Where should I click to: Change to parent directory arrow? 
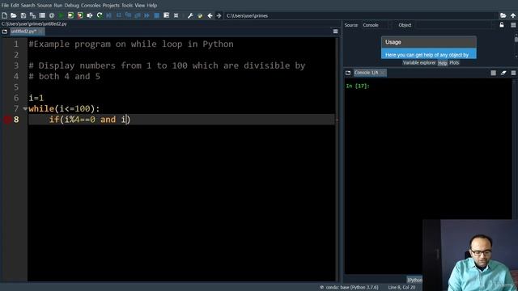click(x=512, y=15)
